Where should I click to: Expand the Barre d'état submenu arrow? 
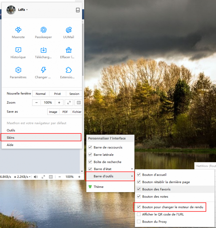132,169
